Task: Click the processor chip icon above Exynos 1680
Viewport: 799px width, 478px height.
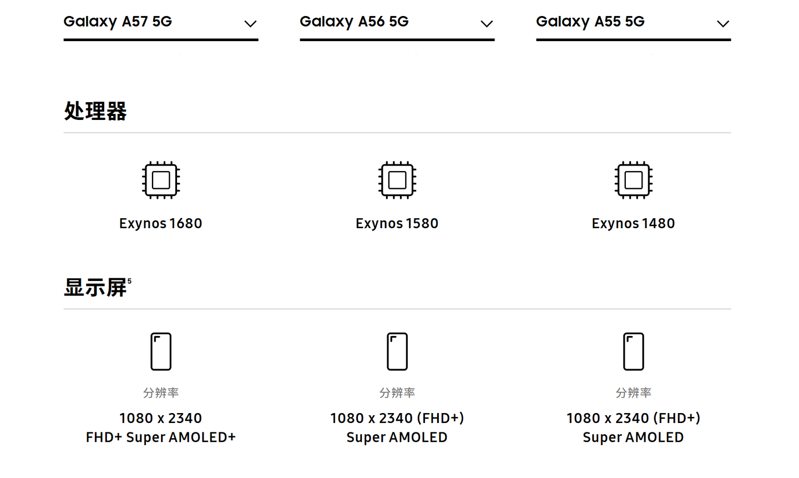Action: tap(161, 180)
